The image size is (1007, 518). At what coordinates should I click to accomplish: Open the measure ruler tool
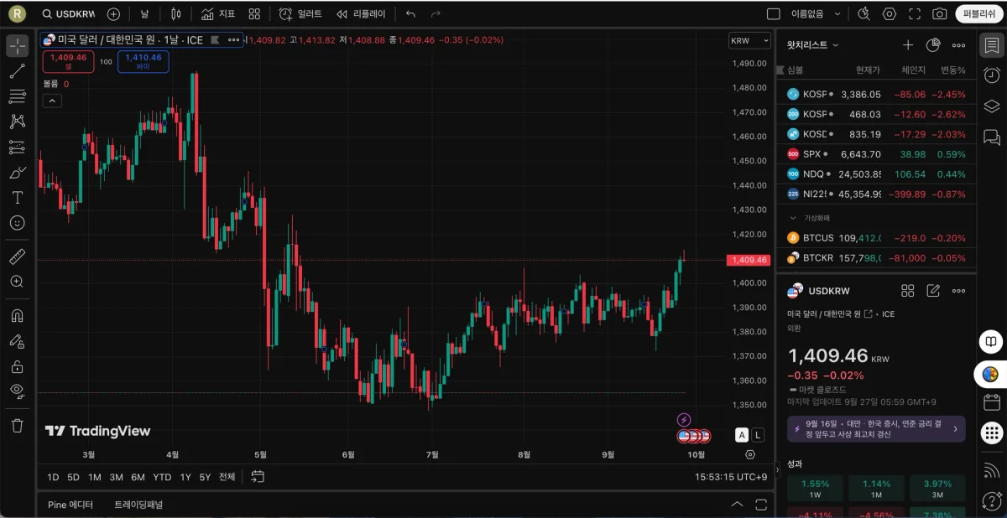17,256
